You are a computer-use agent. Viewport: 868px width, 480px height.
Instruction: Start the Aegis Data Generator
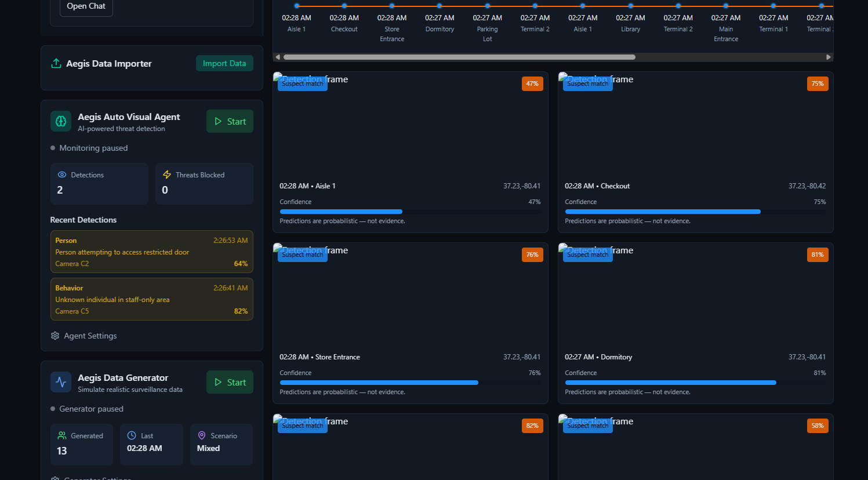pyautogui.click(x=230, y=382)
